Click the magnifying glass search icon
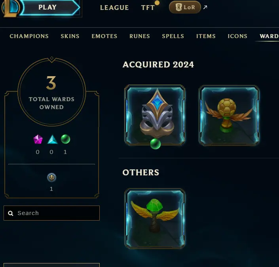 click(x=11, y=213)
